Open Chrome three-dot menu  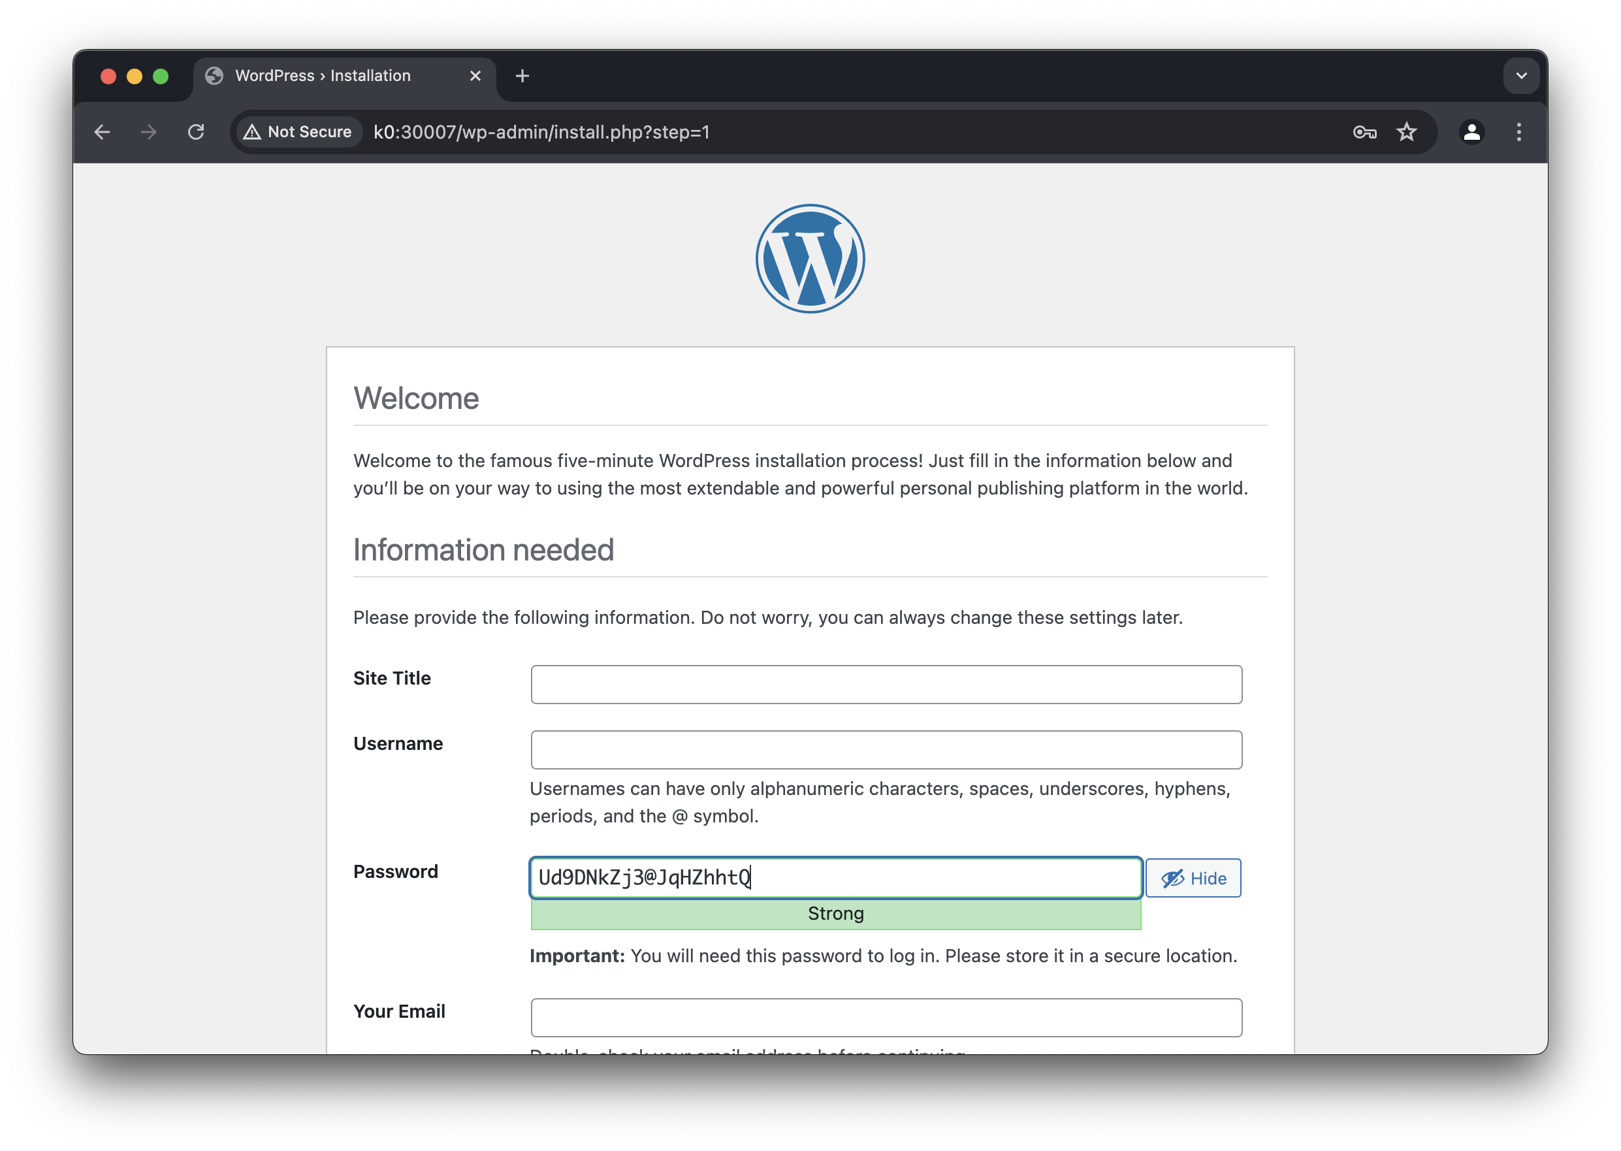click(1518, 133)
